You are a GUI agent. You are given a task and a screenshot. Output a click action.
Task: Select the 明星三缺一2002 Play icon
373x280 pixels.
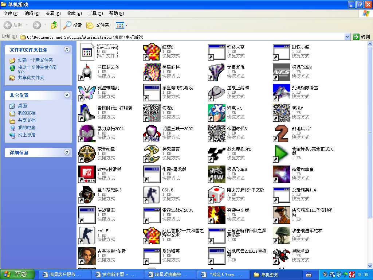point(152,133)
